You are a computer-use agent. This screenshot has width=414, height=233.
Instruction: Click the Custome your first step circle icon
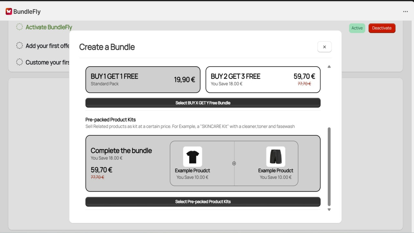19,62
